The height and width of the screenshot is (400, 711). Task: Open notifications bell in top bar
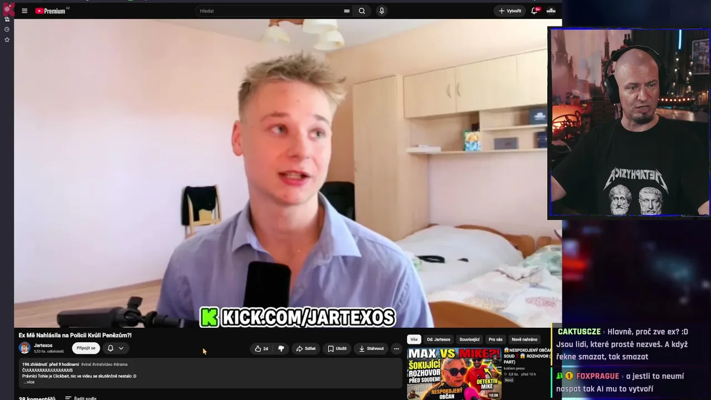(534, 11)
